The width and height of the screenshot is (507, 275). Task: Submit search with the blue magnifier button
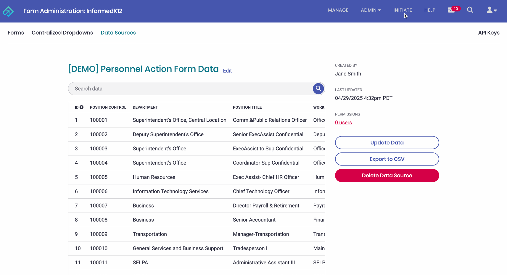coord(318,89)
